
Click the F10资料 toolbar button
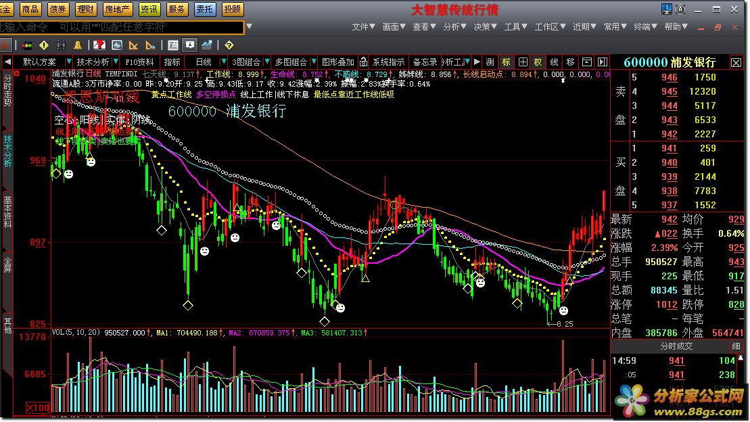click(140, 62)
